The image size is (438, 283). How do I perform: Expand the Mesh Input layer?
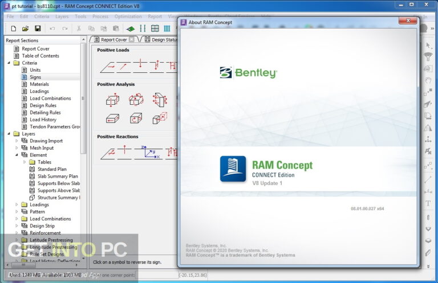pyautogui.click(x=17, y=148)
